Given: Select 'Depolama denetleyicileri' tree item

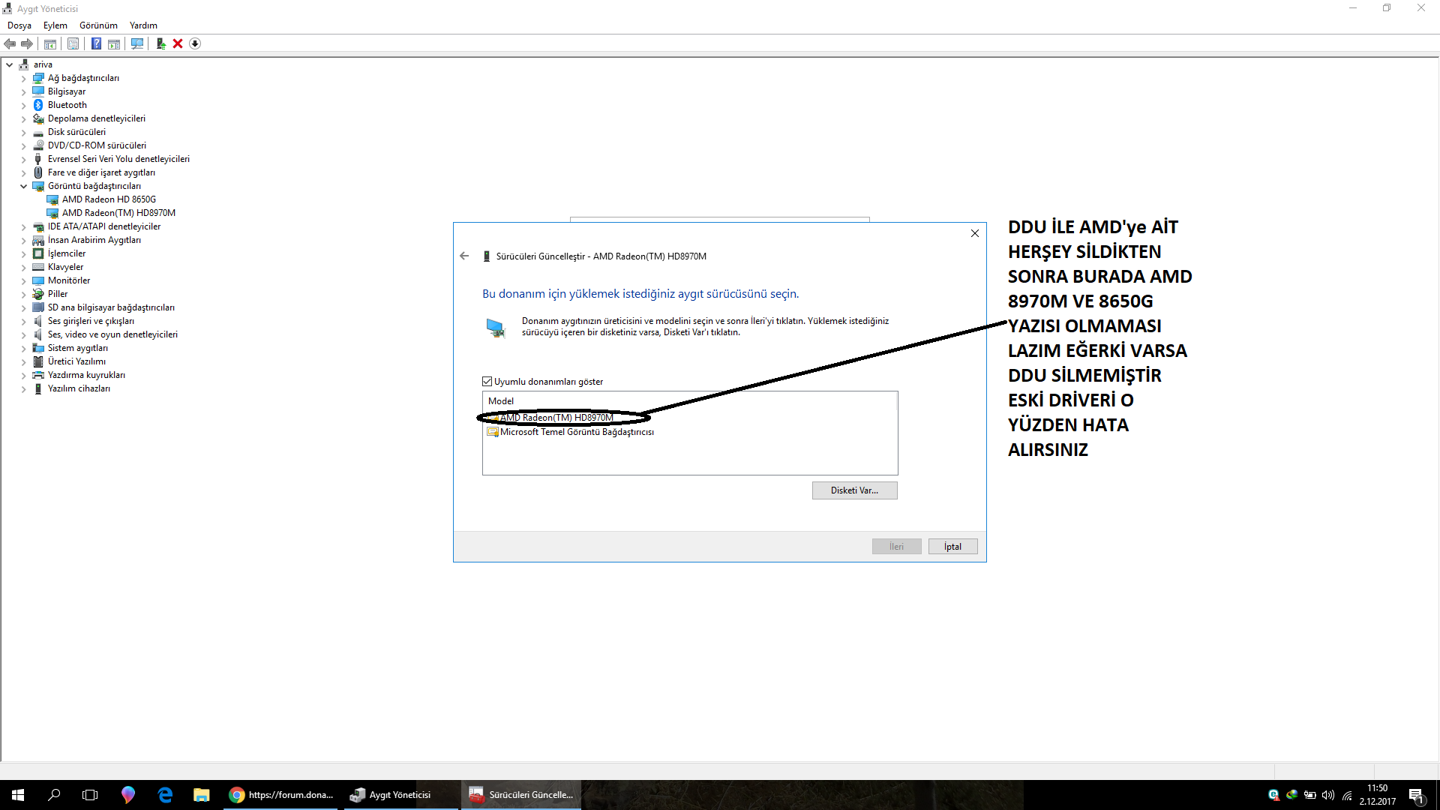Looking at the screenshot, I should pyautogui.click(x=97, y=118).
